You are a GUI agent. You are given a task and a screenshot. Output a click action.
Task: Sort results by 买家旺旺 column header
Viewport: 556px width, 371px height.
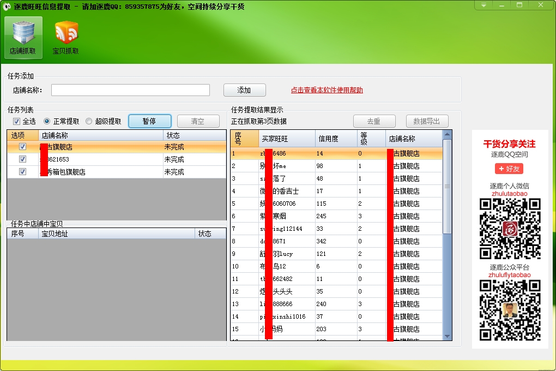click(x=287, y=139)
